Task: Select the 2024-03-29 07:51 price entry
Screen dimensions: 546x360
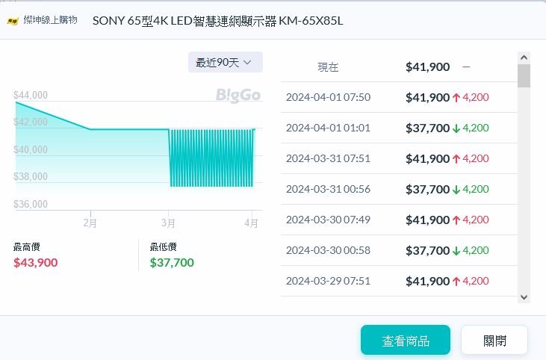Action: click(x=399, y=281)
